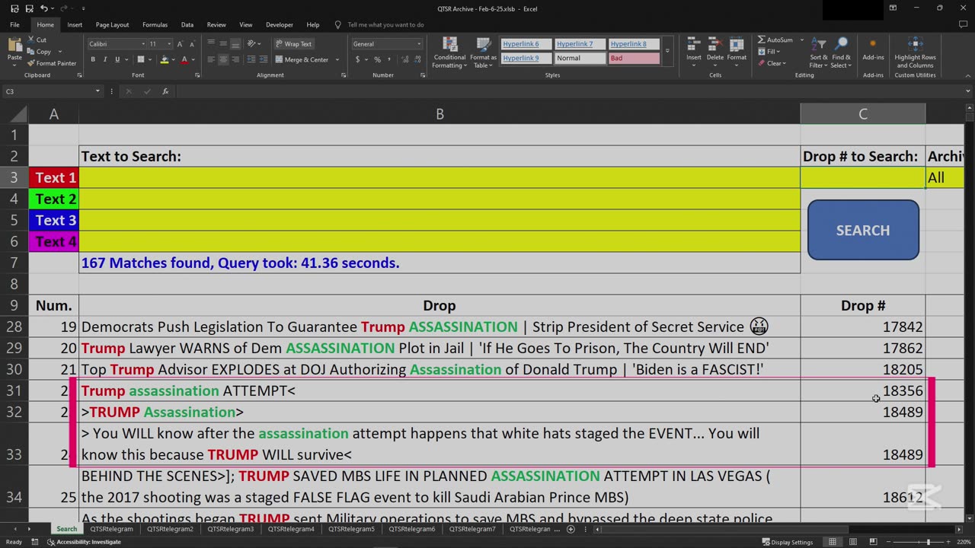Toggle Bottom Align for cell contents

click(x=235, y=44)
